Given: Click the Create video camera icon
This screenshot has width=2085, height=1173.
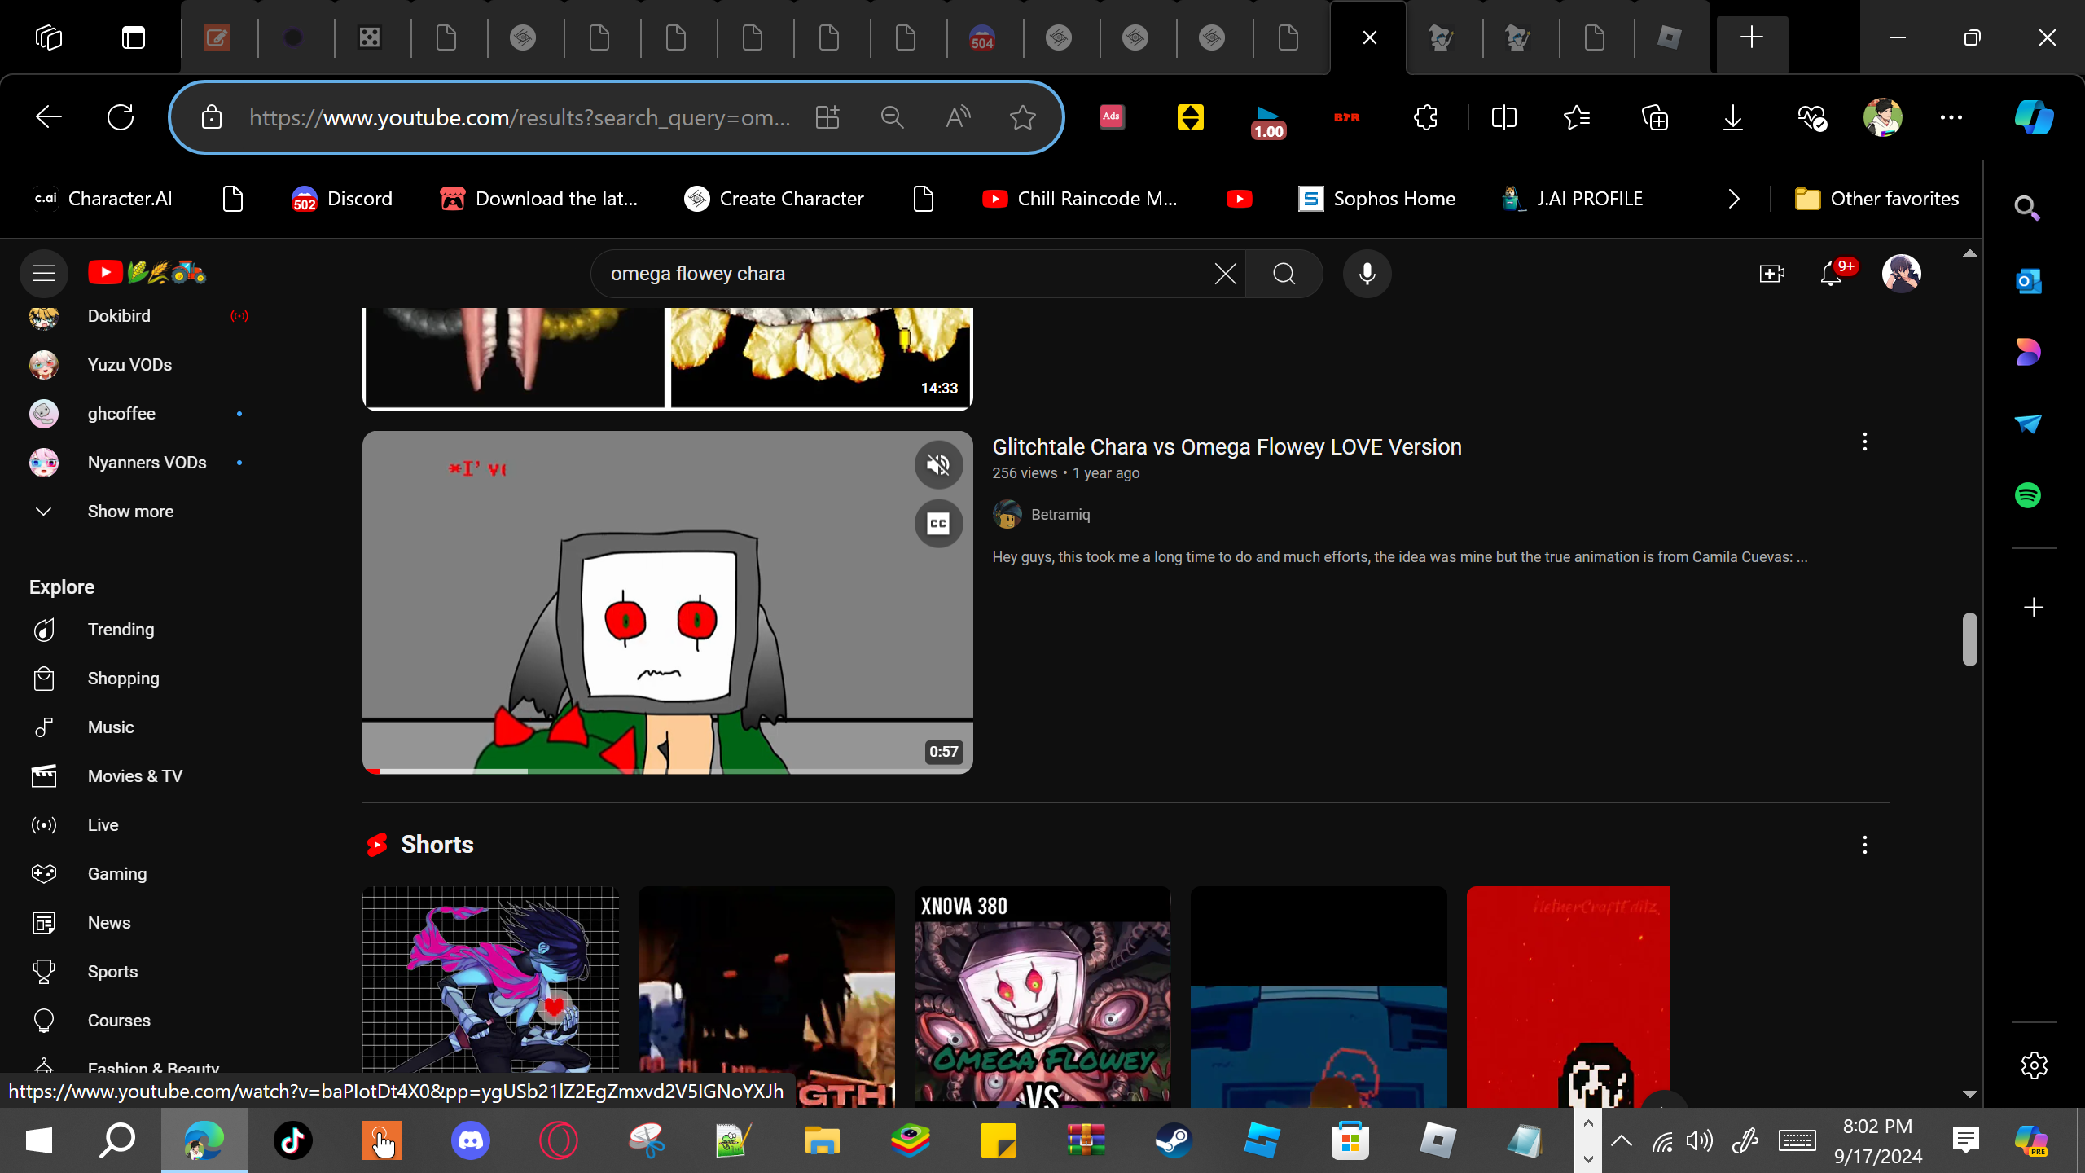Looking at the screenshot, I should pyautogui.click(x=1771, y=274).
